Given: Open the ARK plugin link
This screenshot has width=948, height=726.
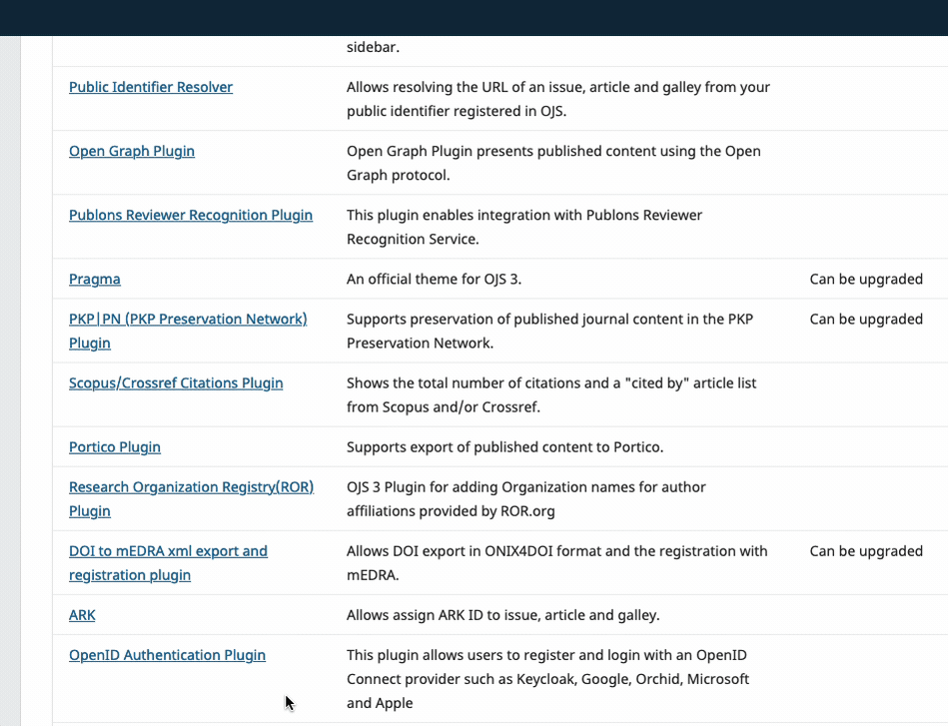Looking at the screenshot, I should (x=82, y=615).
